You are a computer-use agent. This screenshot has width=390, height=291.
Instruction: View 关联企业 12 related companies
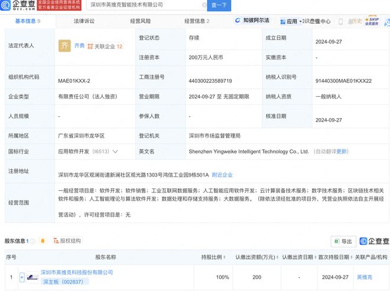[x=105, y=46]
